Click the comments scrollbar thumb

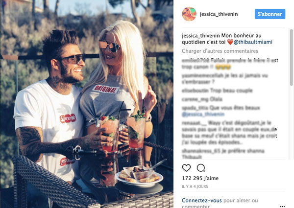pyautogui.click(x=291, y=57)
